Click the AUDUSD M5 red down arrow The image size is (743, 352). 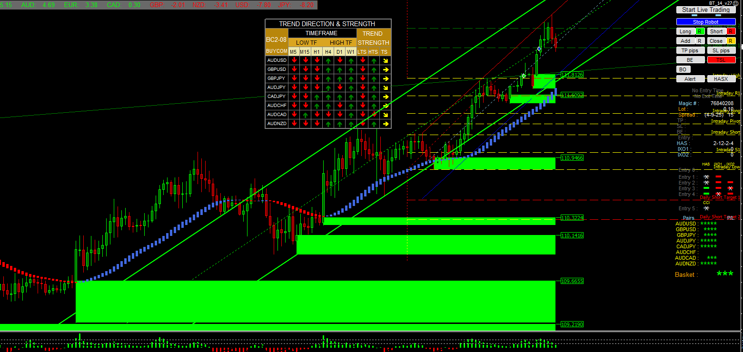click(294, 60)
